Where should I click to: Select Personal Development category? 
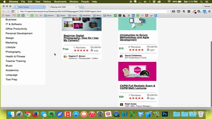(x=19, y=33)
